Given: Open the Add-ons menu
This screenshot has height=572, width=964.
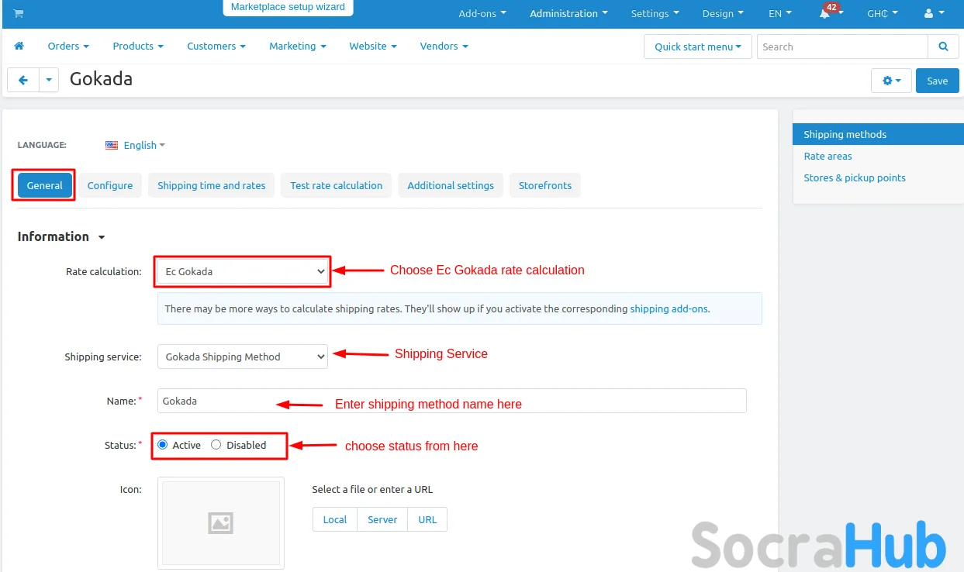Looking at the screenshot, I should coord(482,13).
